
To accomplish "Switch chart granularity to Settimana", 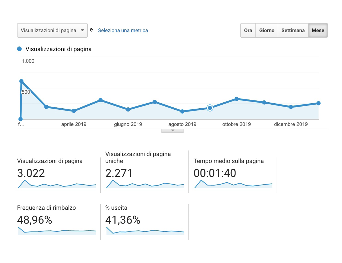I will [293, 31].
